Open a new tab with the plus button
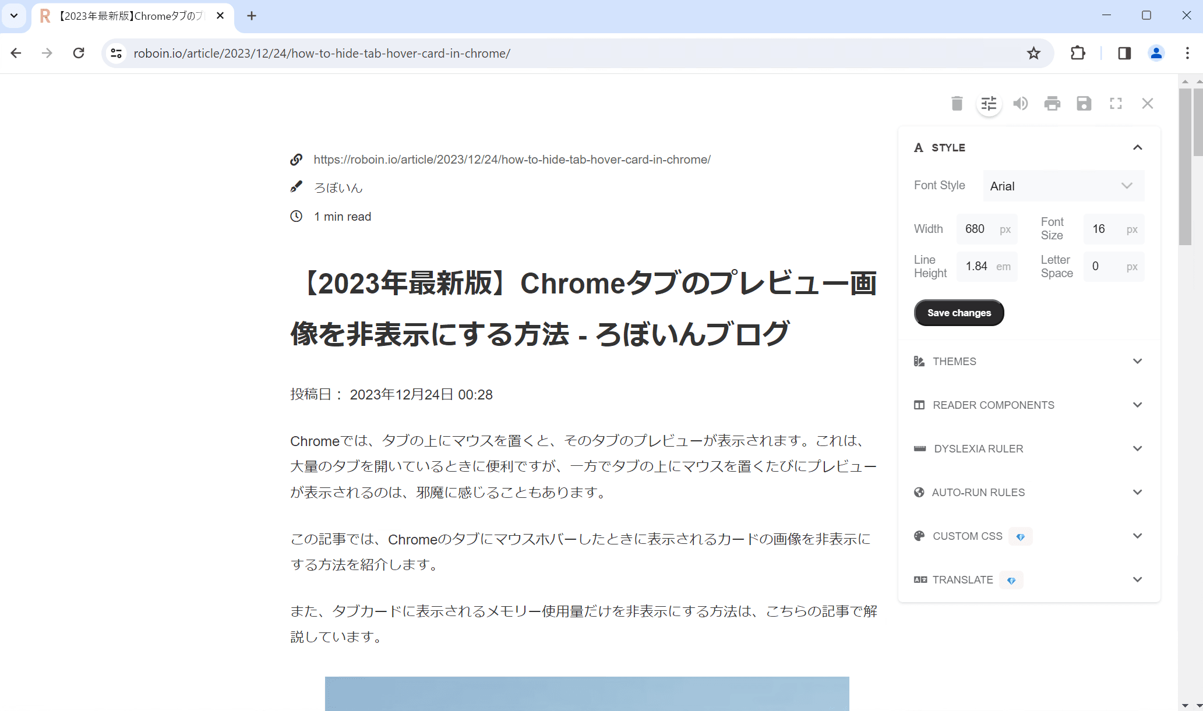The height and width of the screenshot is (711, 1203). (x=252, y=16)
